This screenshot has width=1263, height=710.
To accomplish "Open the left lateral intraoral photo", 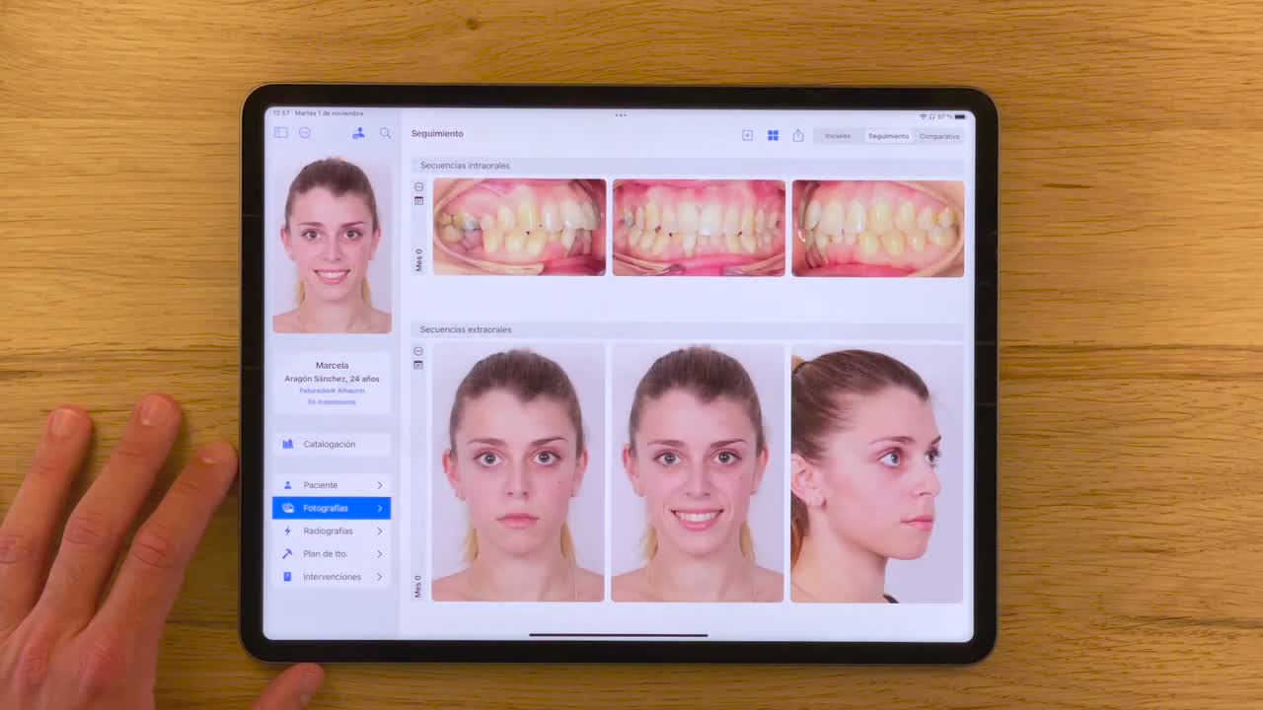I will tap(878, 228).
